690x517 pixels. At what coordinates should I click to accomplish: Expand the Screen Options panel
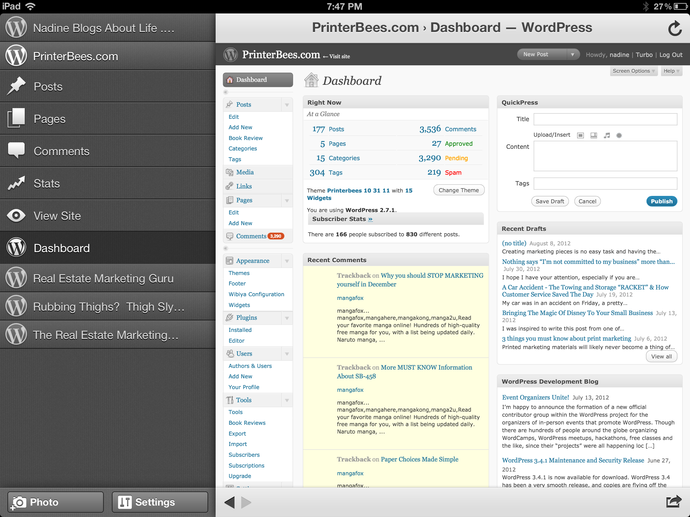point(633,71)
